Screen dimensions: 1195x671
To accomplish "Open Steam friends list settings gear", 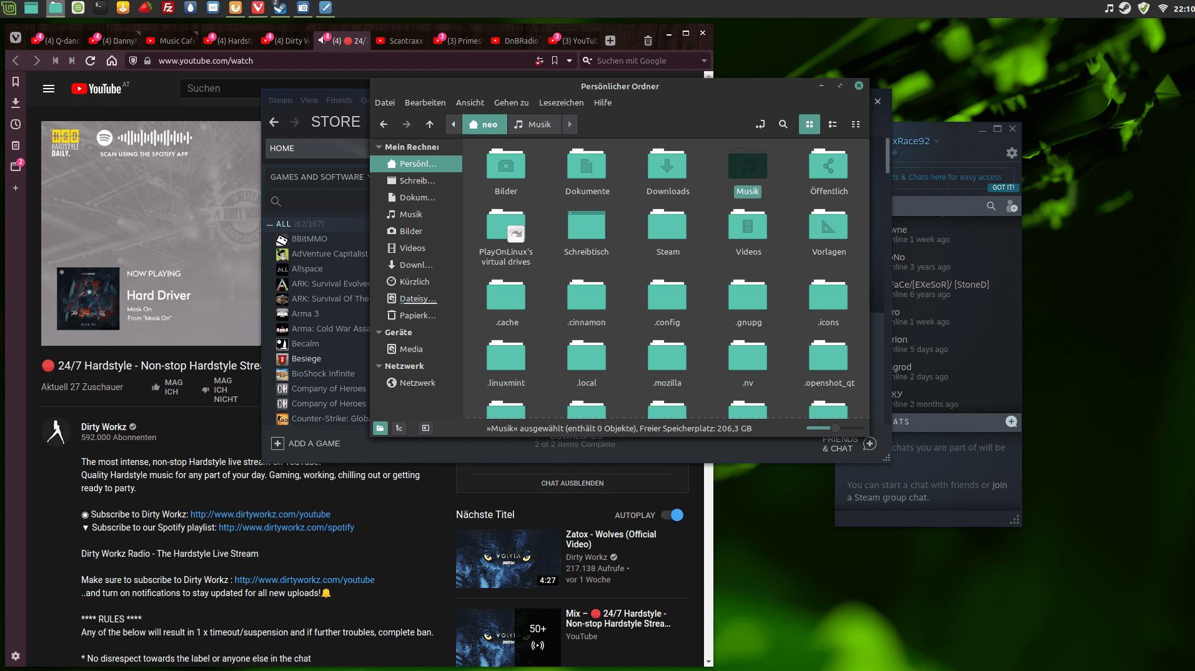I will point(1011,153).
